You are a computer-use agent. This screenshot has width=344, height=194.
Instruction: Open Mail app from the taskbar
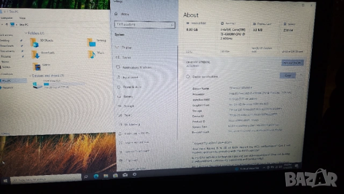pyautogui.click(x=125, y=175)
